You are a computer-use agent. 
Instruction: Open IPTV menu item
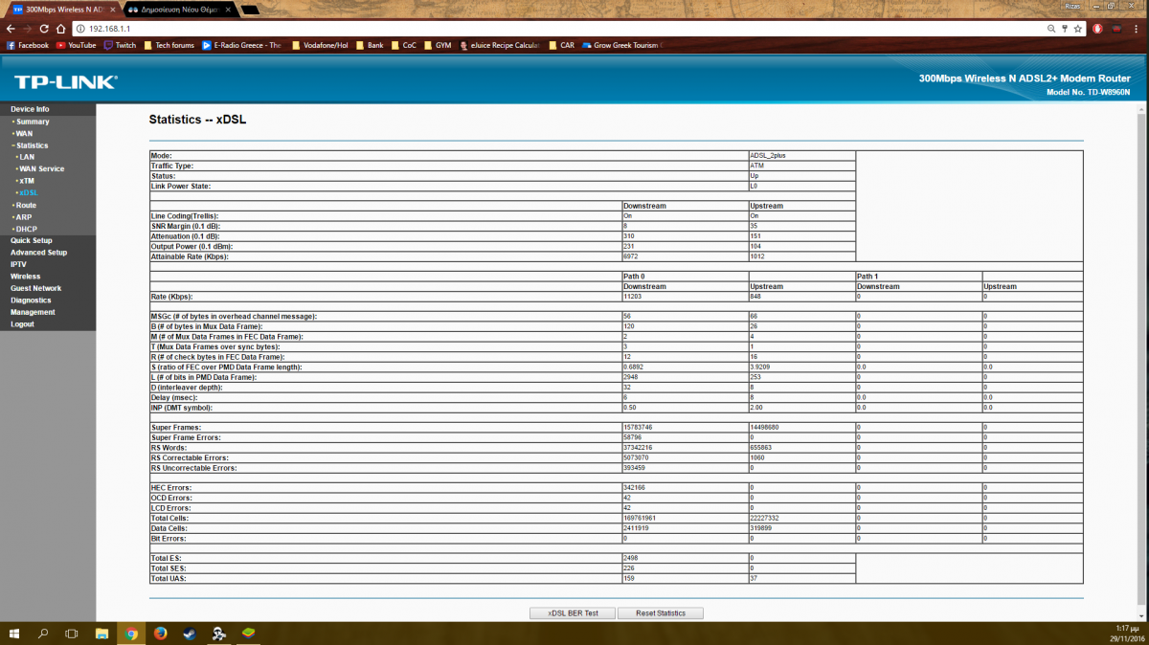click(19, 264)
